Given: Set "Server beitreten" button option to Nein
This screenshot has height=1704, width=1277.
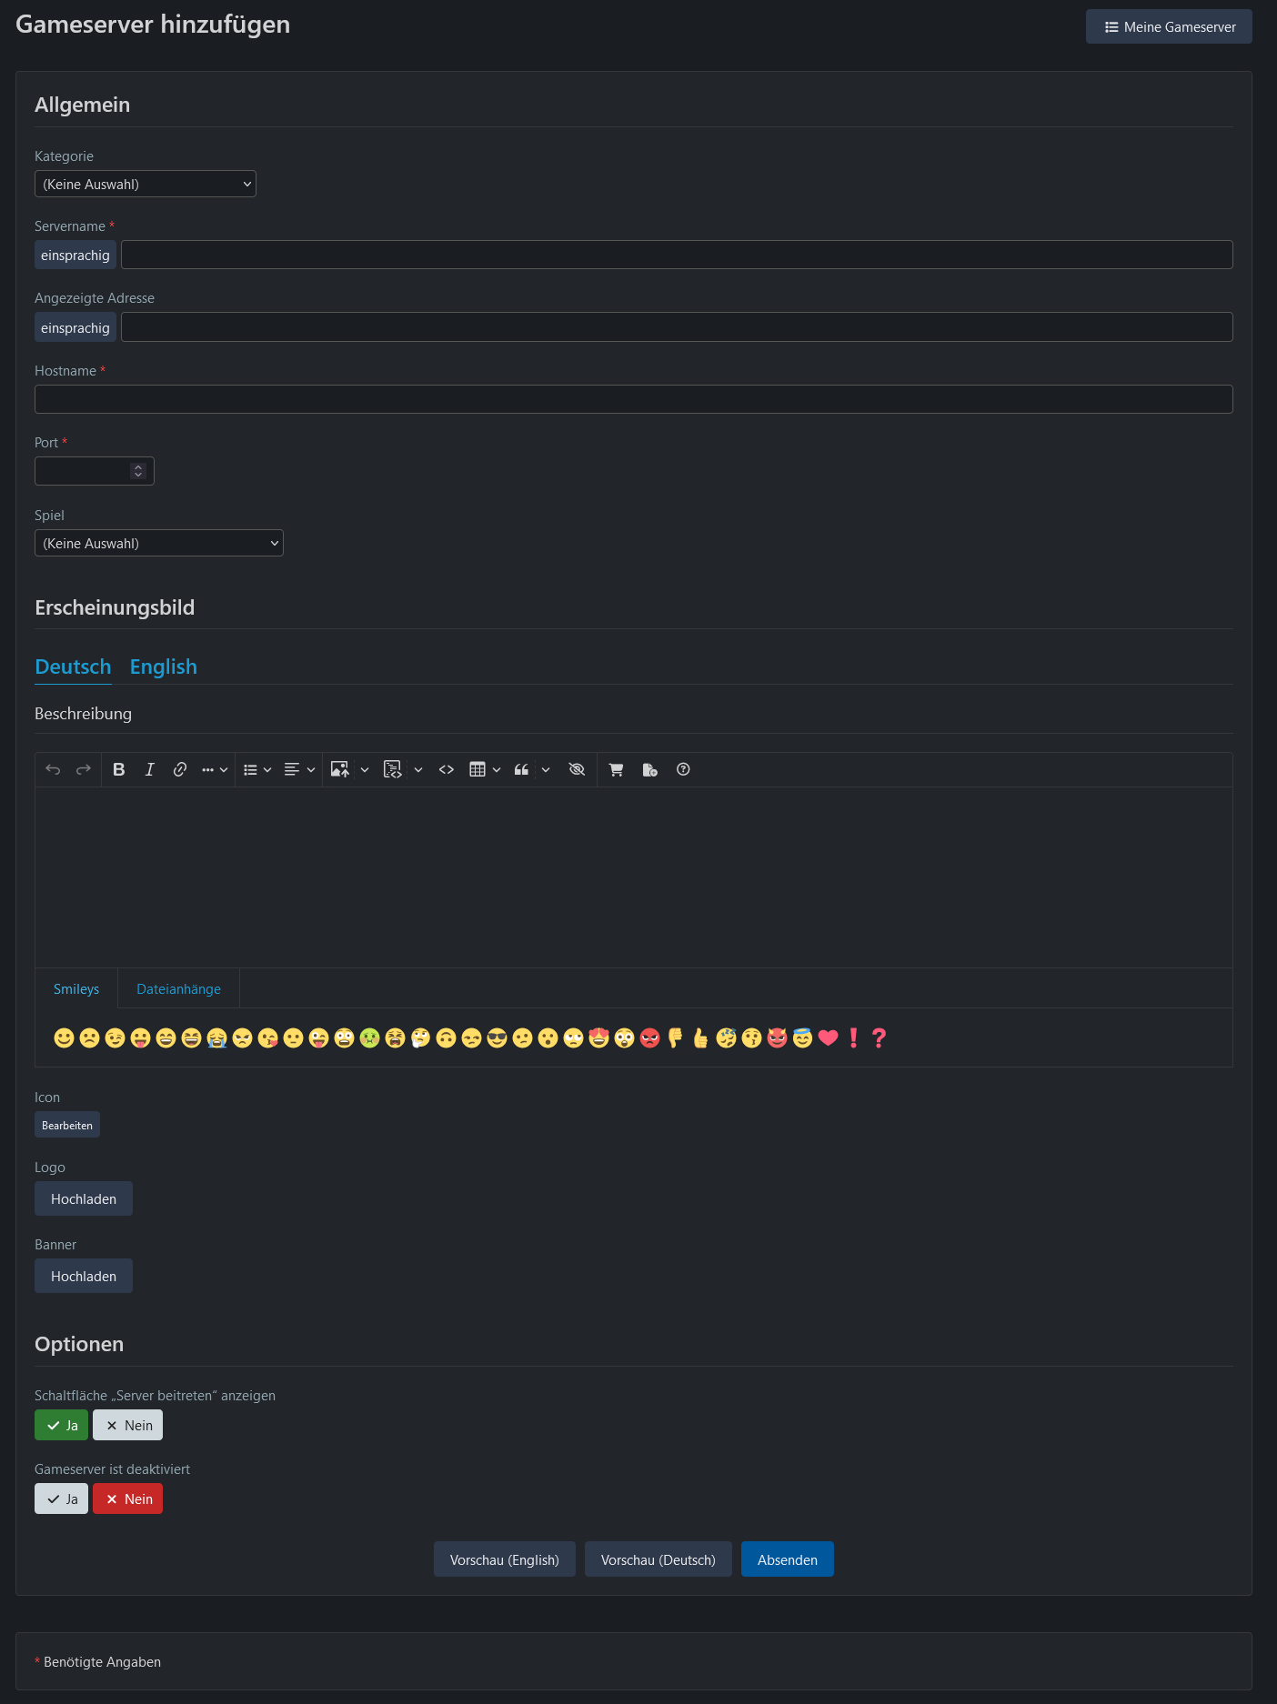Looking at the screenshot, I should coord(128,1425).
